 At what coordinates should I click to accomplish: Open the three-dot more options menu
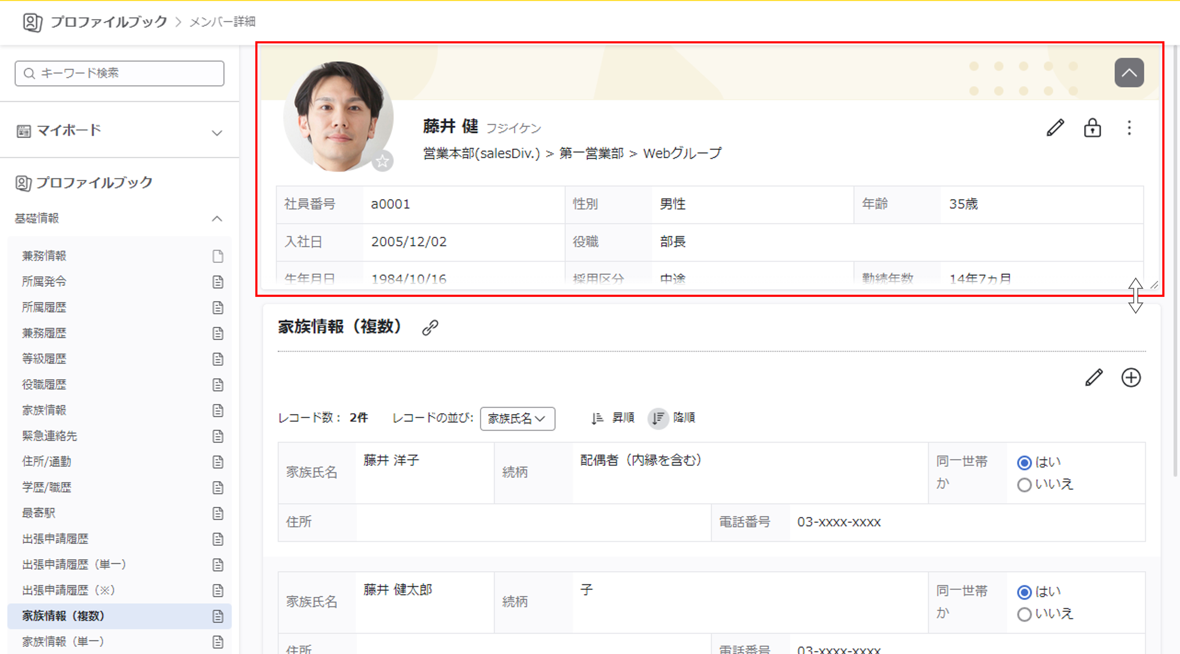1129,128
